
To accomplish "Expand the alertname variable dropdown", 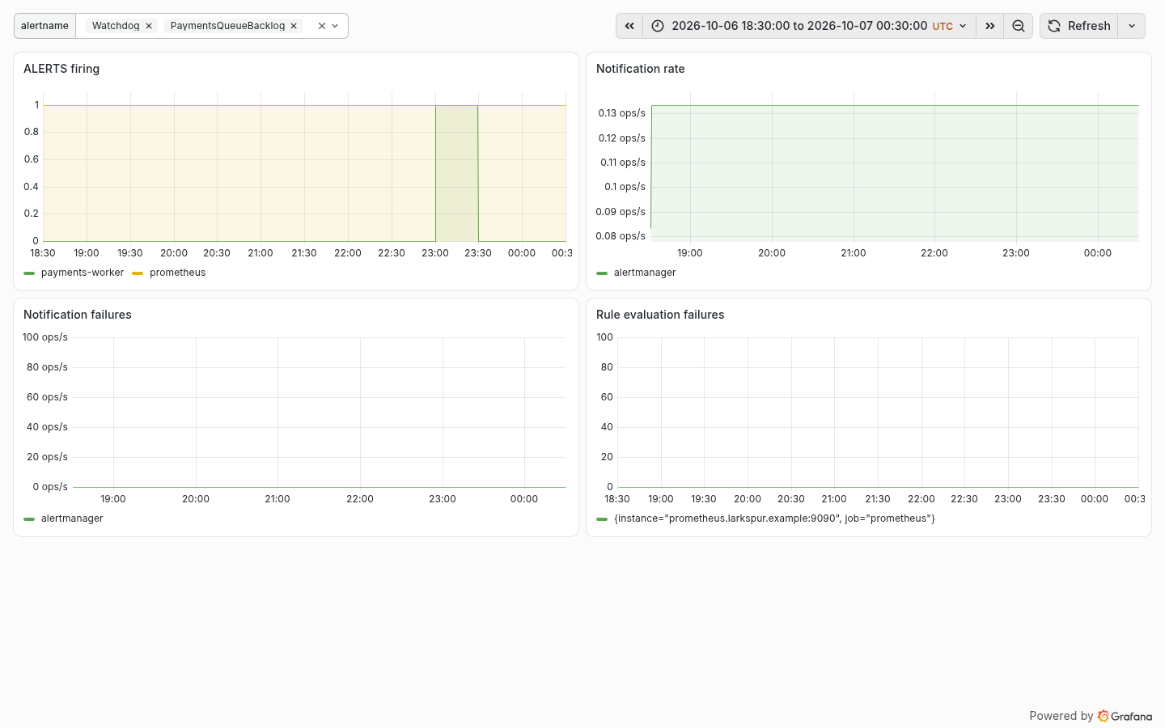I will [335, 26].
